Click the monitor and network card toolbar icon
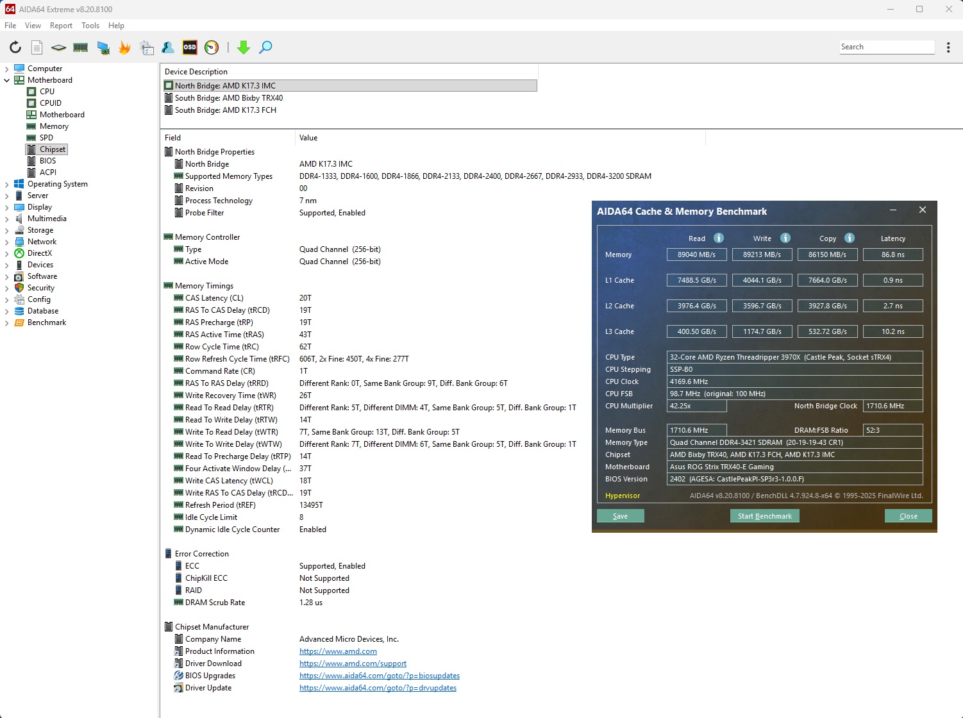963x718 pixels. [103, 47]
